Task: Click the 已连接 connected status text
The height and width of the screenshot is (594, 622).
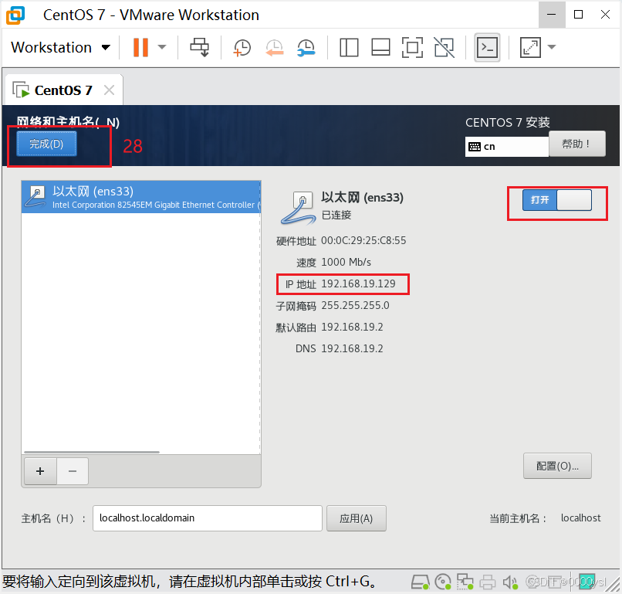Action: tap(336, 216)
